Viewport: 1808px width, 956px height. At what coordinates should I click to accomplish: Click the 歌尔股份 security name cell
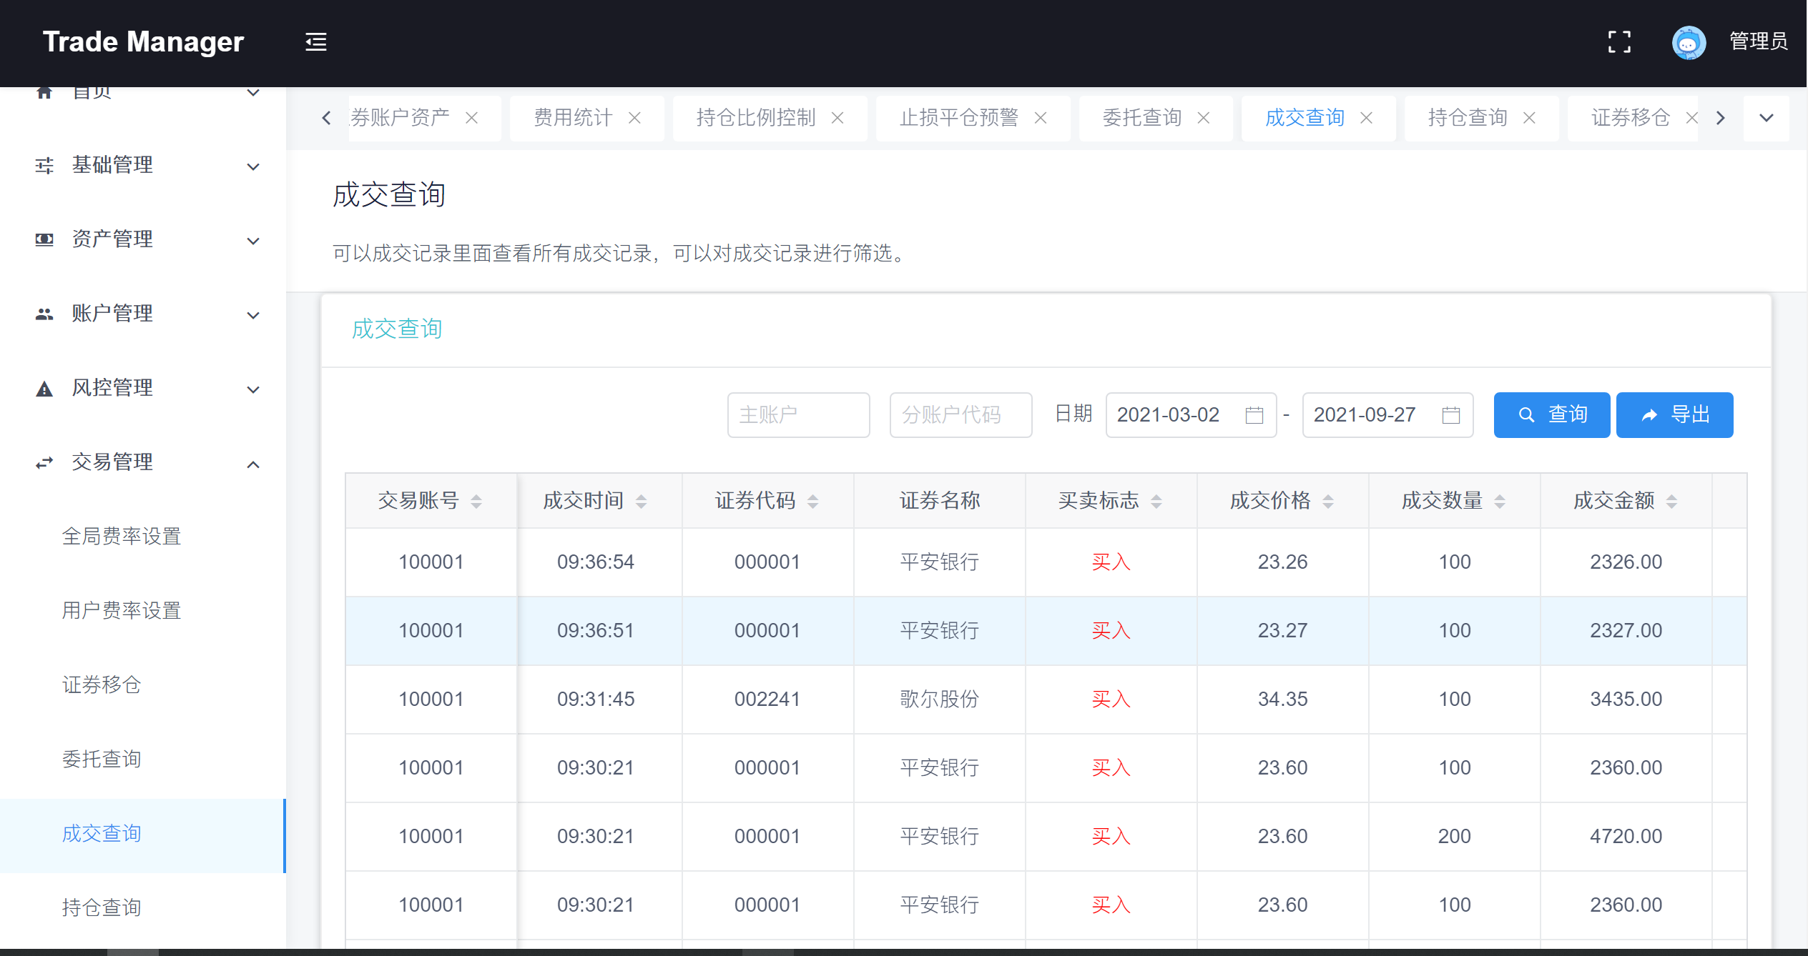(940, 699)
